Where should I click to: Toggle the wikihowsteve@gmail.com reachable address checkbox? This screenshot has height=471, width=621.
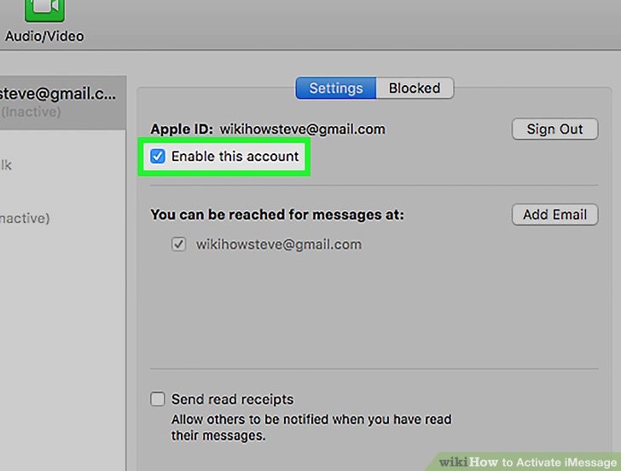(x=179, y=244)
